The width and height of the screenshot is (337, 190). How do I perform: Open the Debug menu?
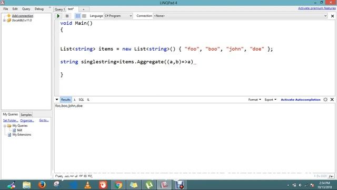pos(39,9)
